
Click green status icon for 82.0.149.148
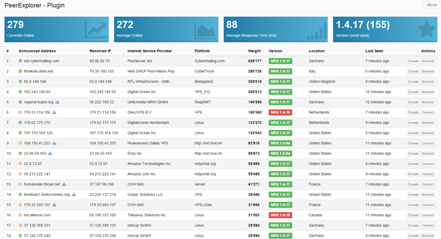(x=20, y=81)
